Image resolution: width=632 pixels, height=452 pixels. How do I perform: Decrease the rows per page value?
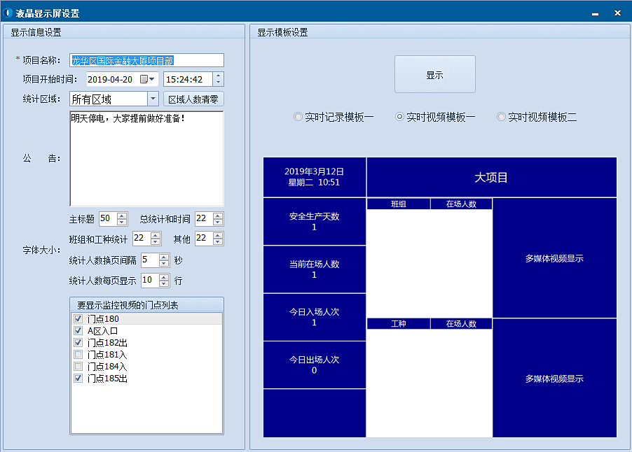pyautogui.click(x=164, y=284)
